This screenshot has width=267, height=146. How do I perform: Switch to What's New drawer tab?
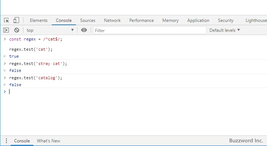(x=48, y=141)
